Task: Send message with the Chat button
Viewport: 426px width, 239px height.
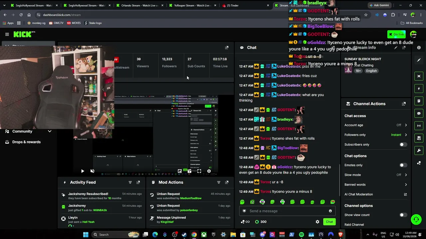Action: [329, 222]
